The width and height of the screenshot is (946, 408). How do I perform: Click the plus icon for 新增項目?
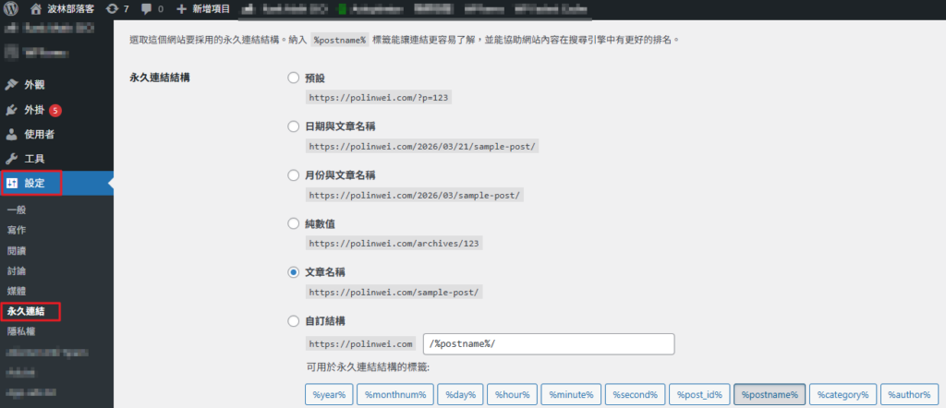point(182,9)
